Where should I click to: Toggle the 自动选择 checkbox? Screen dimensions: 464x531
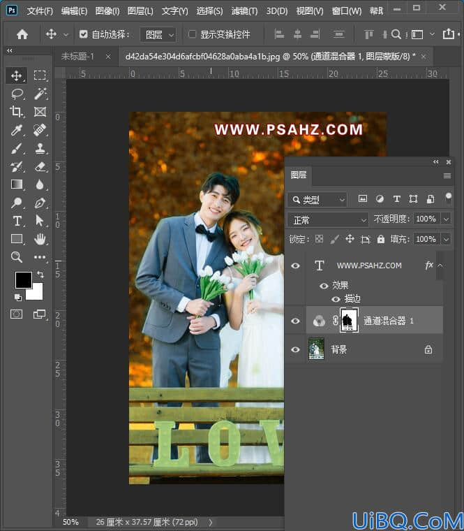click(x=84, y=34)
